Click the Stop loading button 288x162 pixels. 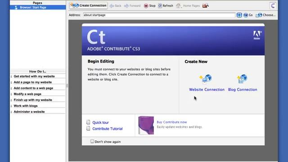point(149,6)
